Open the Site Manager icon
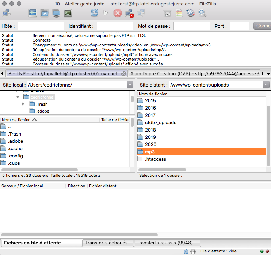Image resolution: width=271 pixels, height=255 pixels. point(7,13)
